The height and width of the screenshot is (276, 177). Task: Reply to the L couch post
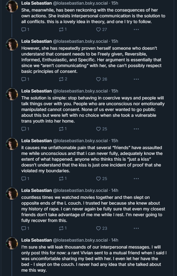click(x=24, y=228)
